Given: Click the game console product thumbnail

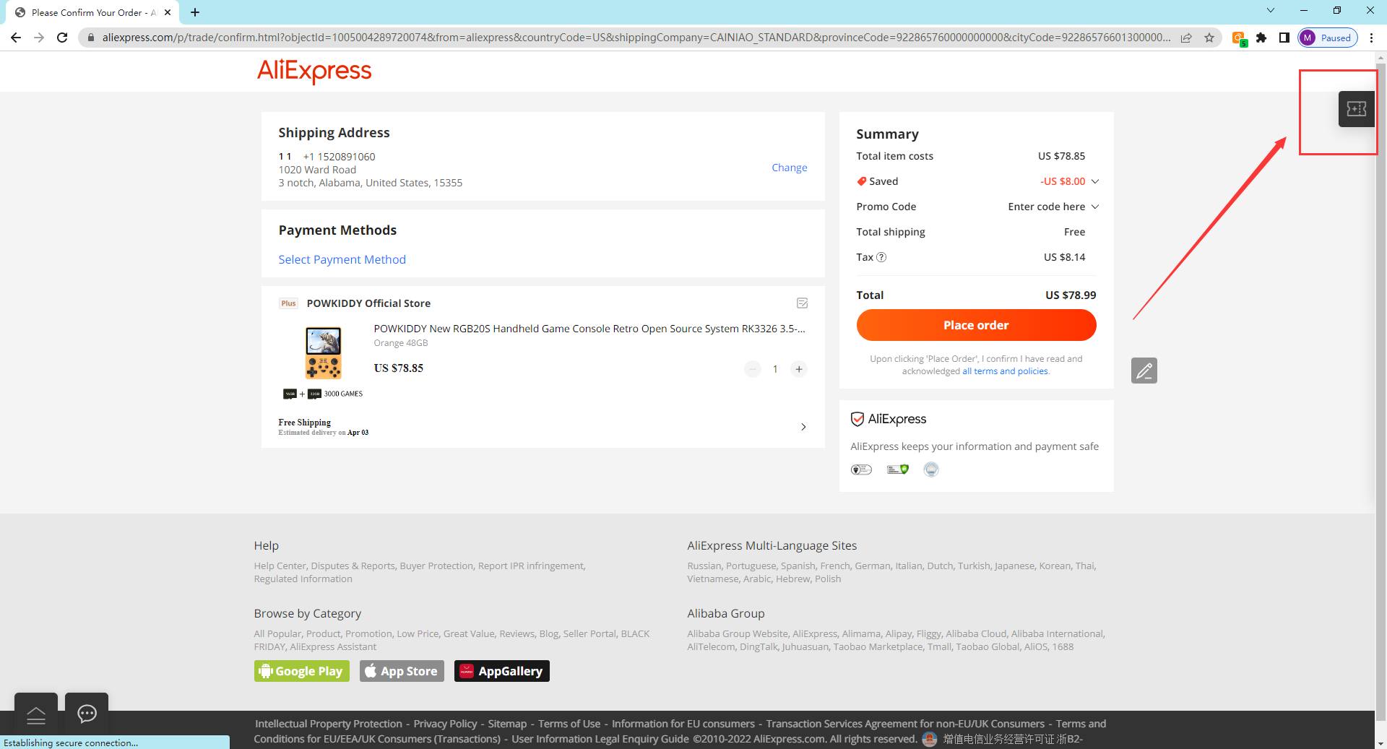Looking at the screenshot, I should (323, 352).
